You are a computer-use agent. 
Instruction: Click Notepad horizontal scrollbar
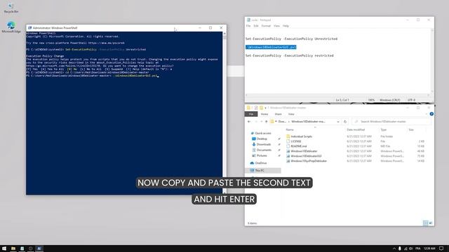click(x=337, y=95)
